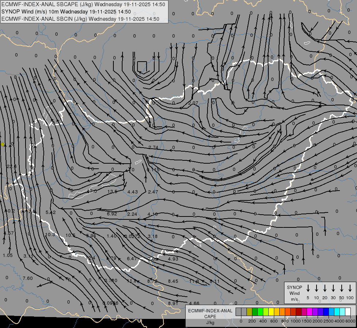Viewport: 357px width, 328px height.
Task: Click the map value 5.94
Action: pyautogui.click(x=91, y=235)
